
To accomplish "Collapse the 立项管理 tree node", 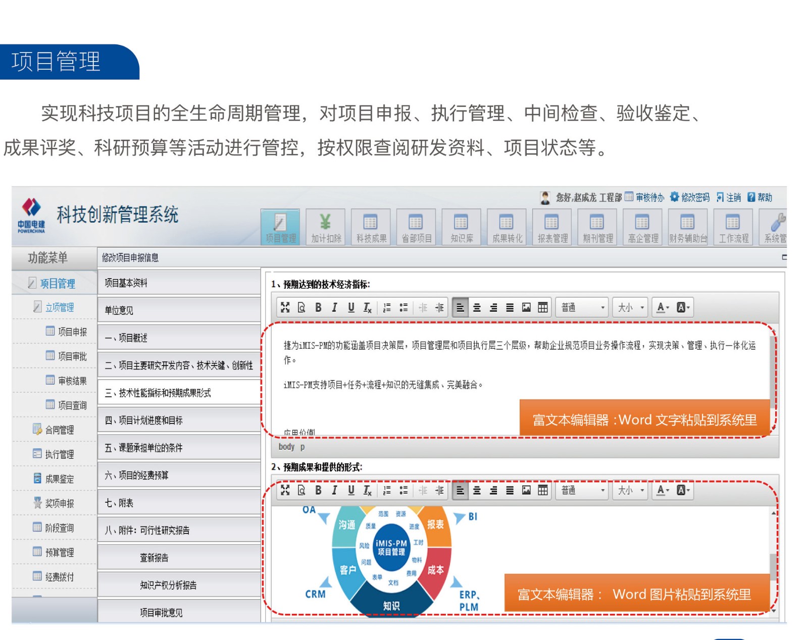I will pos(59,307).
